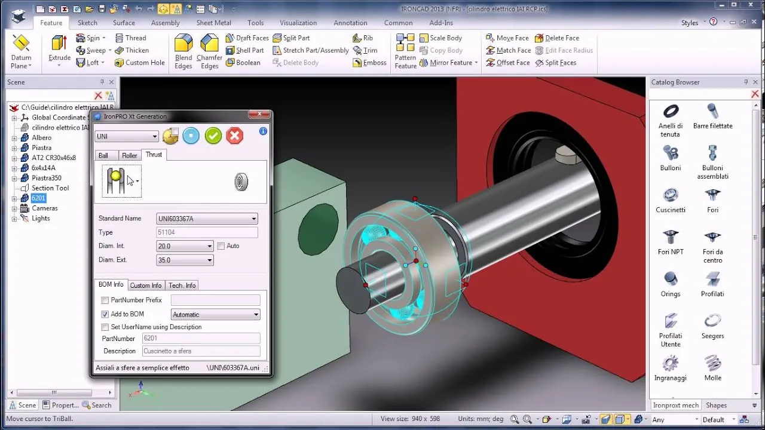This screenshot has width=765, height=430.
Task: Open the Diam. Ext. dropdown
Action: [x=185, y=260]
